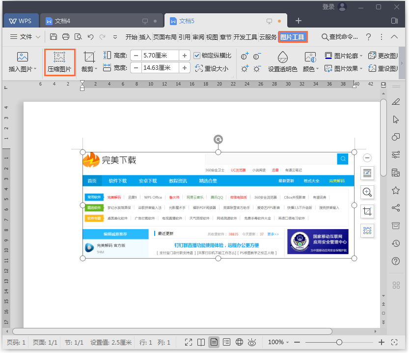
Task: Click Change Picture (更改图片) in the ribbon
Action: (383, 56)
